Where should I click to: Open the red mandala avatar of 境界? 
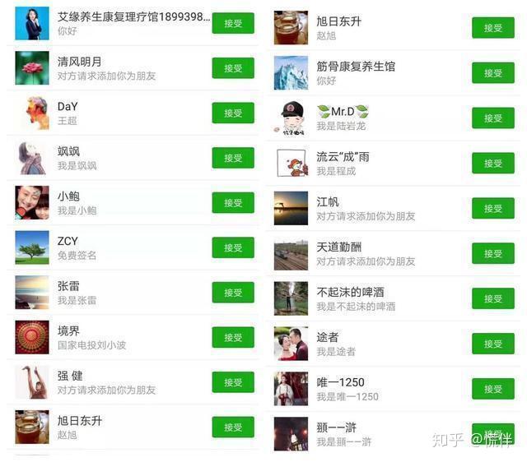32,337
